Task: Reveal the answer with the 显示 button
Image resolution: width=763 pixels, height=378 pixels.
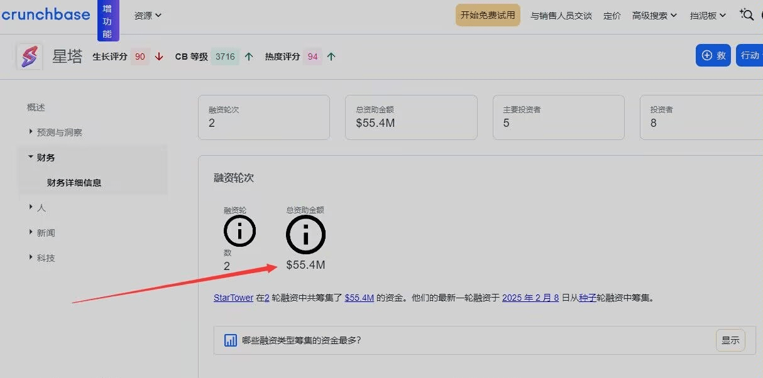Action: pos(730,340)
